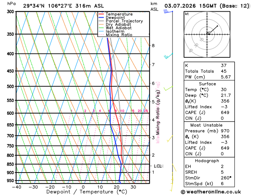
Task: Click the 850 hPa pressure level label
Action: point(11,164)
